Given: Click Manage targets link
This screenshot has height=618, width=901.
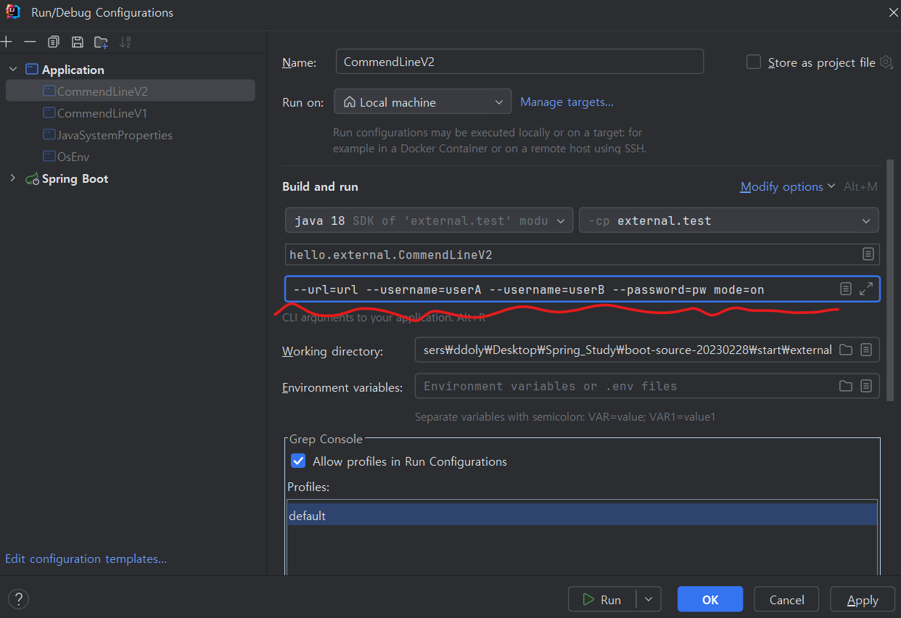Looking at the screenshot, I should click(567, 102).
